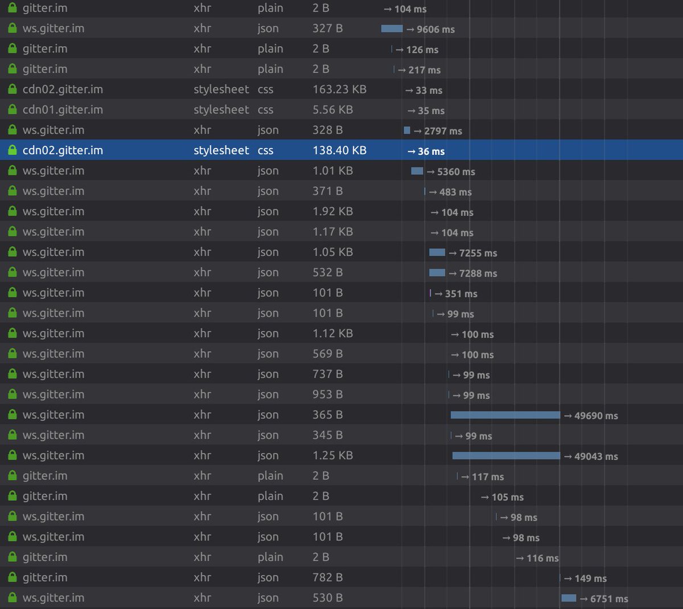Click the timing bar labeled 6751 ms
Screen dimensions: 683x609
pos(569,598)
